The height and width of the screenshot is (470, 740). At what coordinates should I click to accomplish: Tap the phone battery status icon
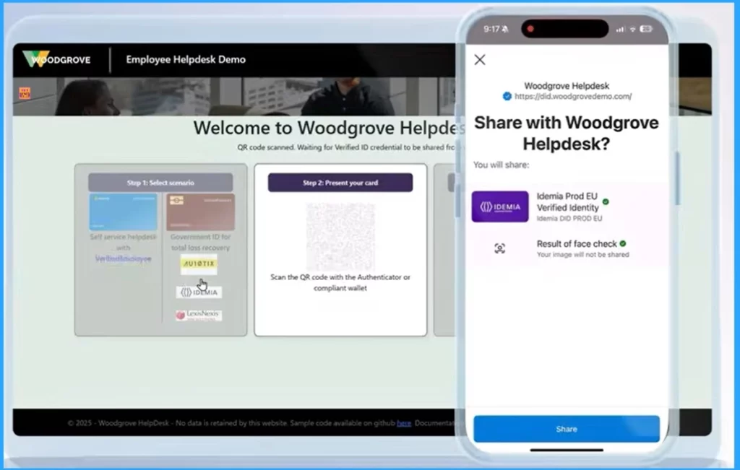click(646, 29)
